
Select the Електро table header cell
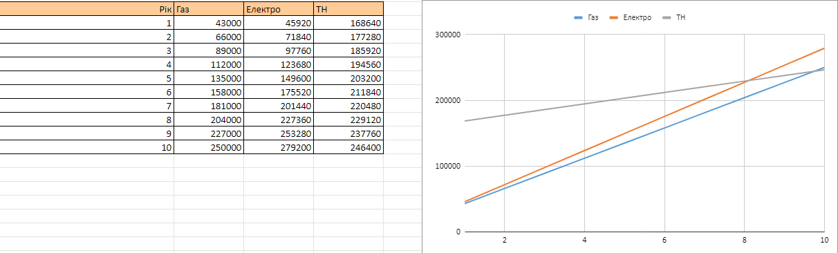click(x=279, y=9)
